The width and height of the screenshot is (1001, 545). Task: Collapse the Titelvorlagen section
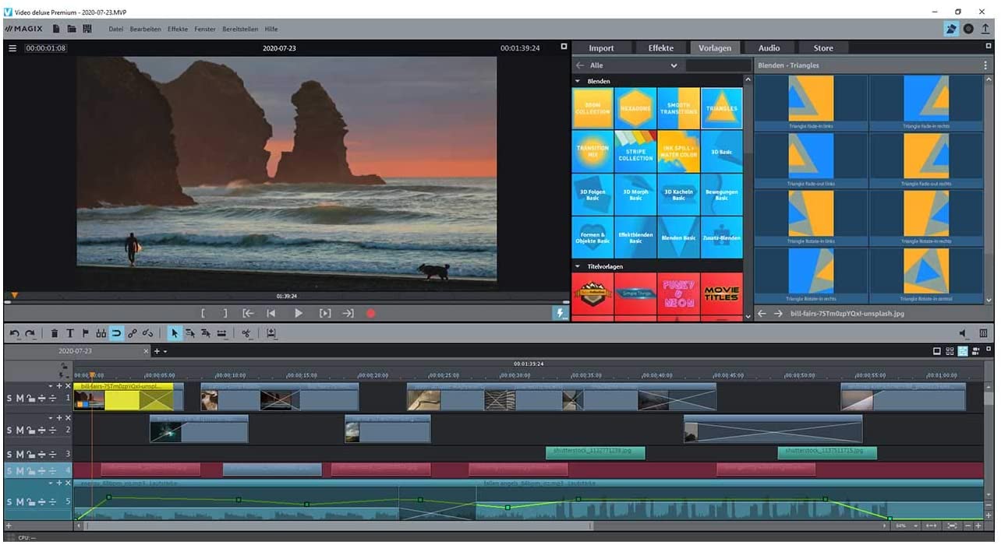578,266
